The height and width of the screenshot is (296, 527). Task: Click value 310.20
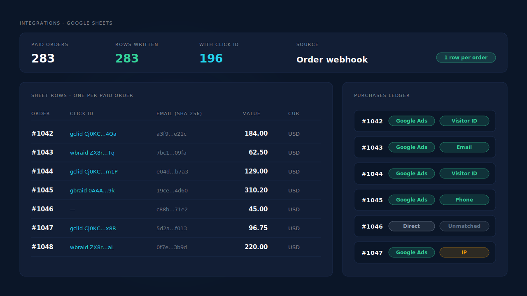[256, 190]
